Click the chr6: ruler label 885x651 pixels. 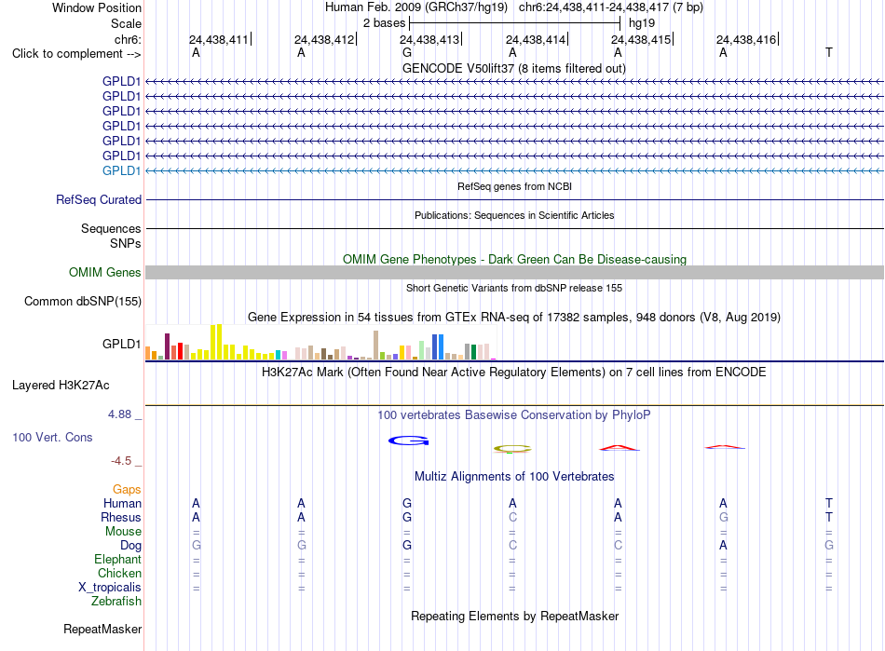pos(128,39)
